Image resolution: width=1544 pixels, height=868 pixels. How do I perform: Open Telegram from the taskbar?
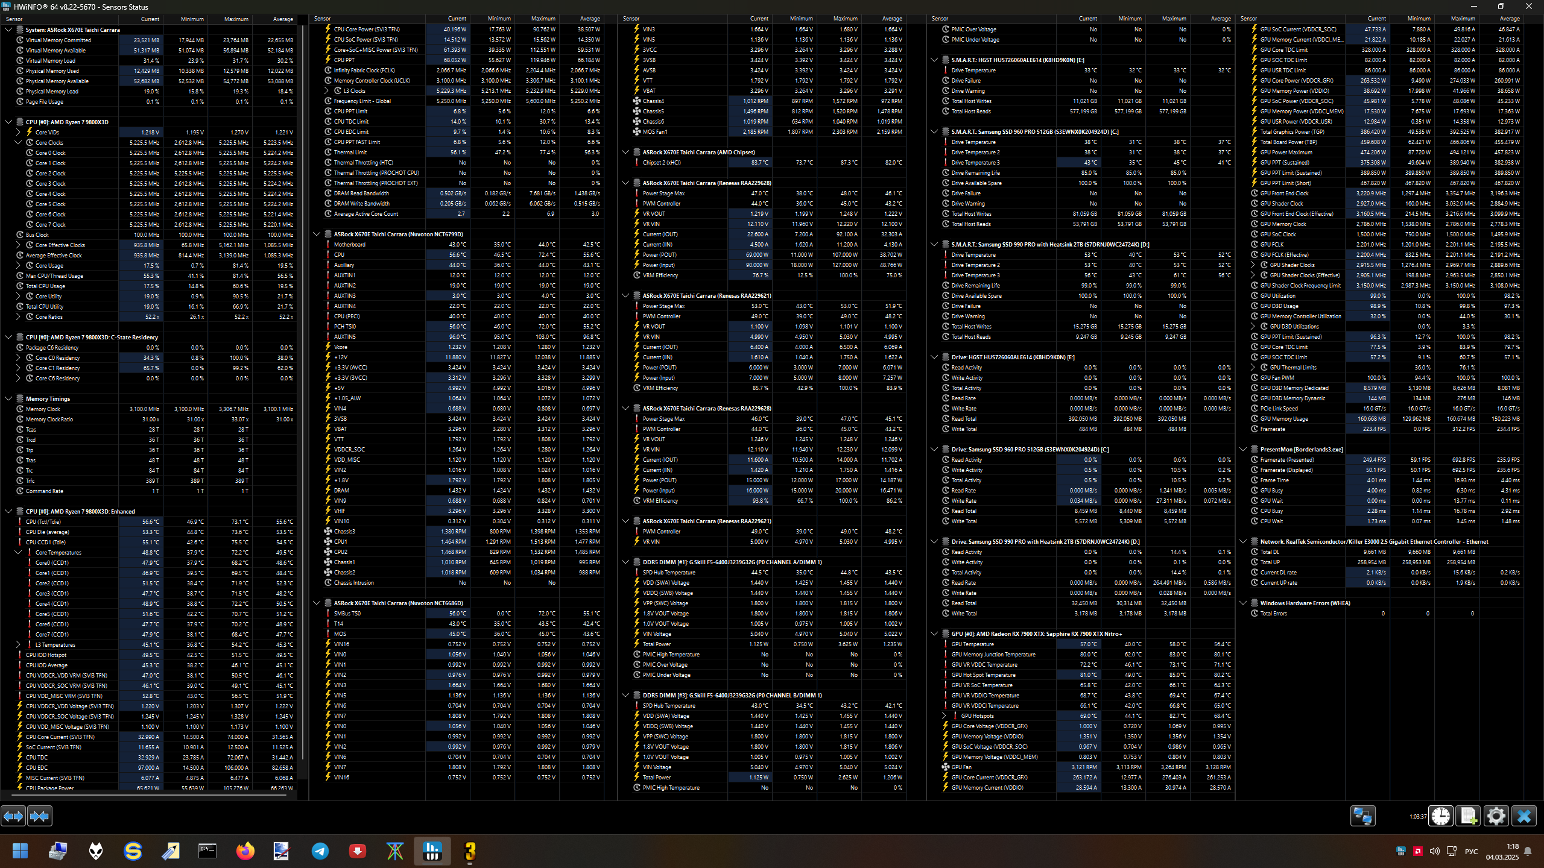320,851
